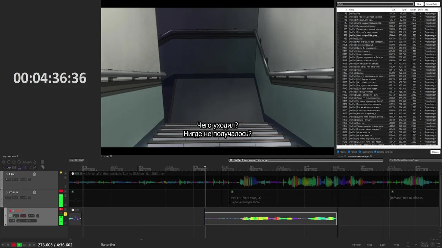Stop playback with the transport Stop button
This screenshot has width=442, height=248.
[29, 245]
